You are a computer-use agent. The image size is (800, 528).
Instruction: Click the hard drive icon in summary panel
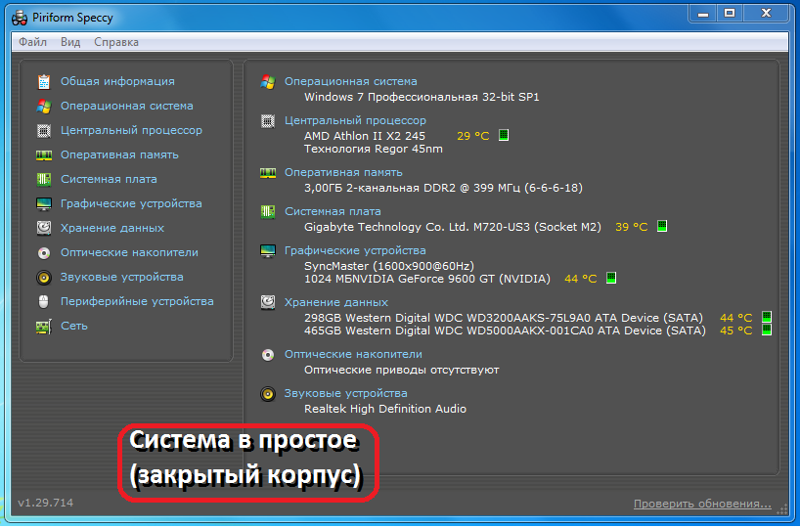point(268,302)
